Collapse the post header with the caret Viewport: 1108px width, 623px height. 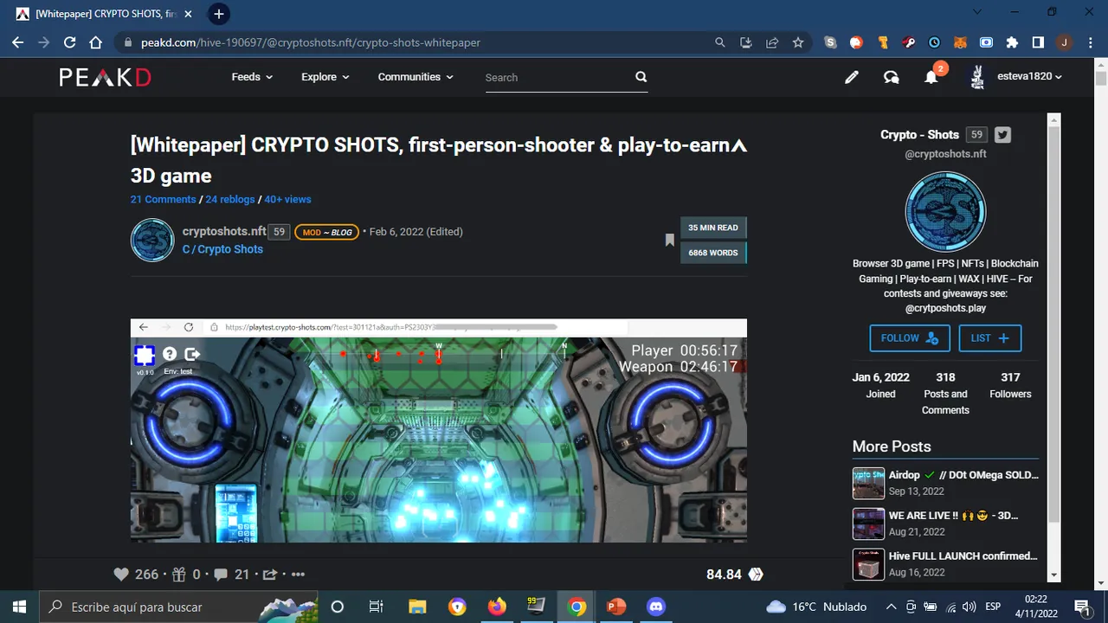click(x=738, y=146)
